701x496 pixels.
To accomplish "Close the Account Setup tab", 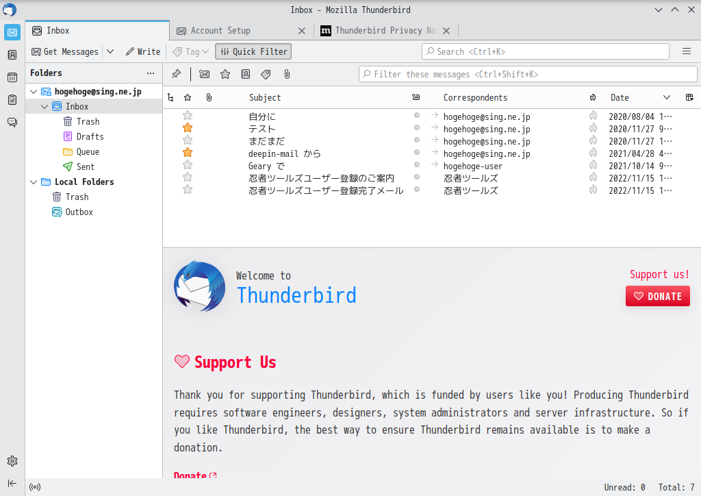I will (302, 31).
